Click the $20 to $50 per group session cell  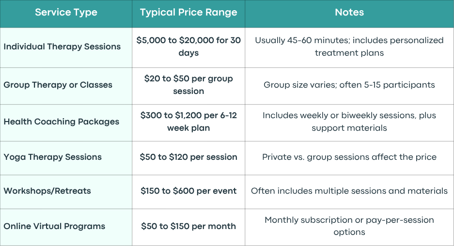pyautogui.click(x=188, y=86)
